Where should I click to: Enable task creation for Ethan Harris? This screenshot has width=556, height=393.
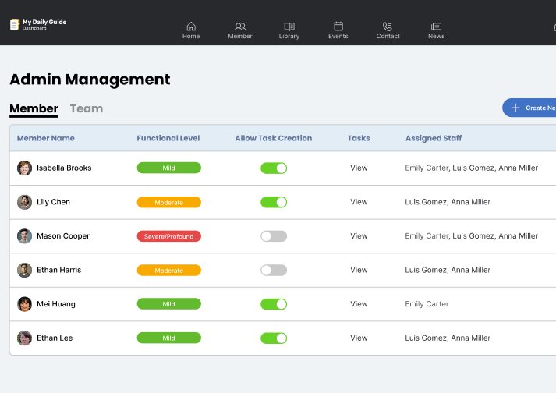[274, 271]
